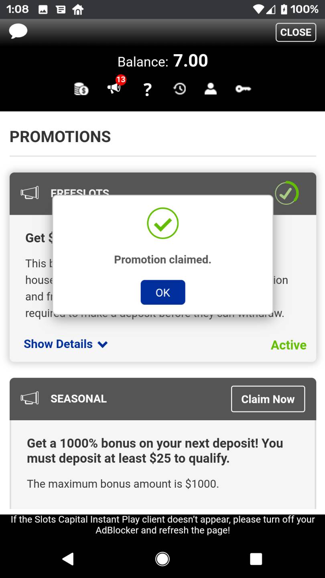Tap Android back navigation button
This screenshot has height=578, width=325.
tap(68, 559)
